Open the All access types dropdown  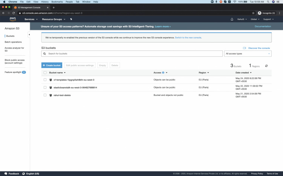(248, 54)
